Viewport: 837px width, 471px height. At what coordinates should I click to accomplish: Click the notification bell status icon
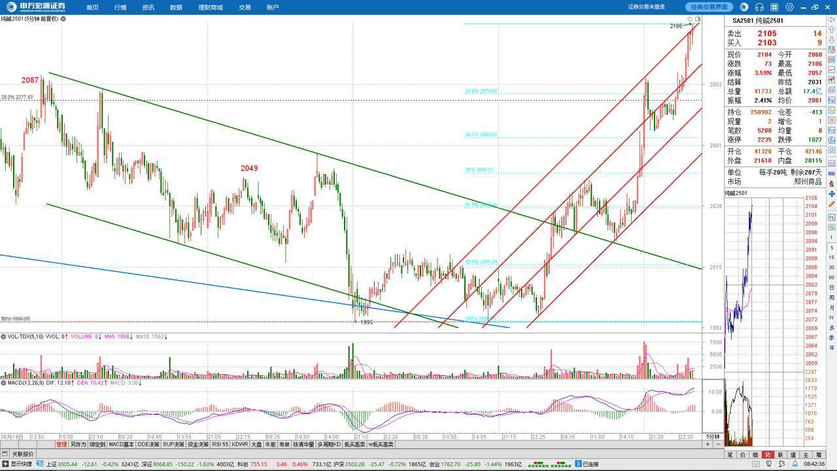click(795, 464)
